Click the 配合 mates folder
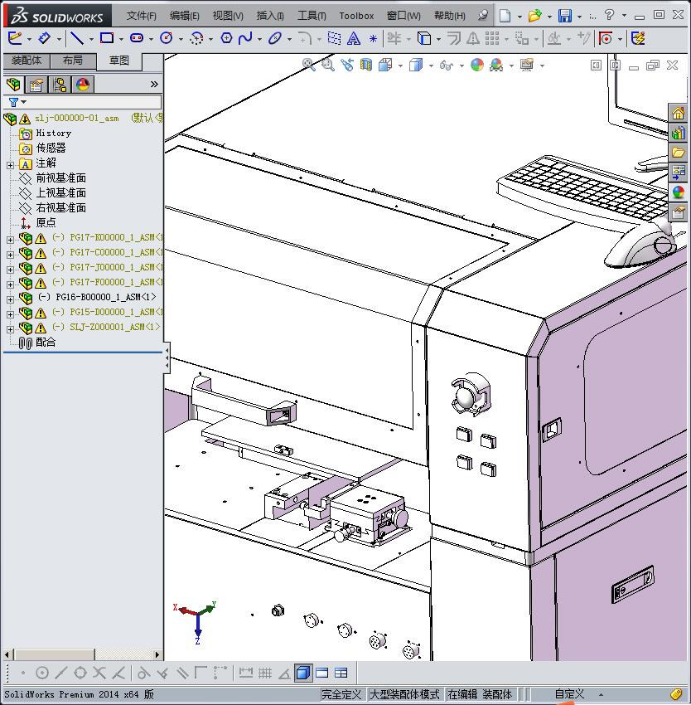 pos(46,343)
